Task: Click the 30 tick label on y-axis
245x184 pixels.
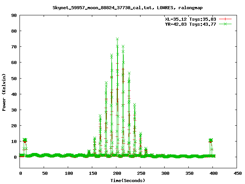Action: pyautogui.click(x=14, y=110)
